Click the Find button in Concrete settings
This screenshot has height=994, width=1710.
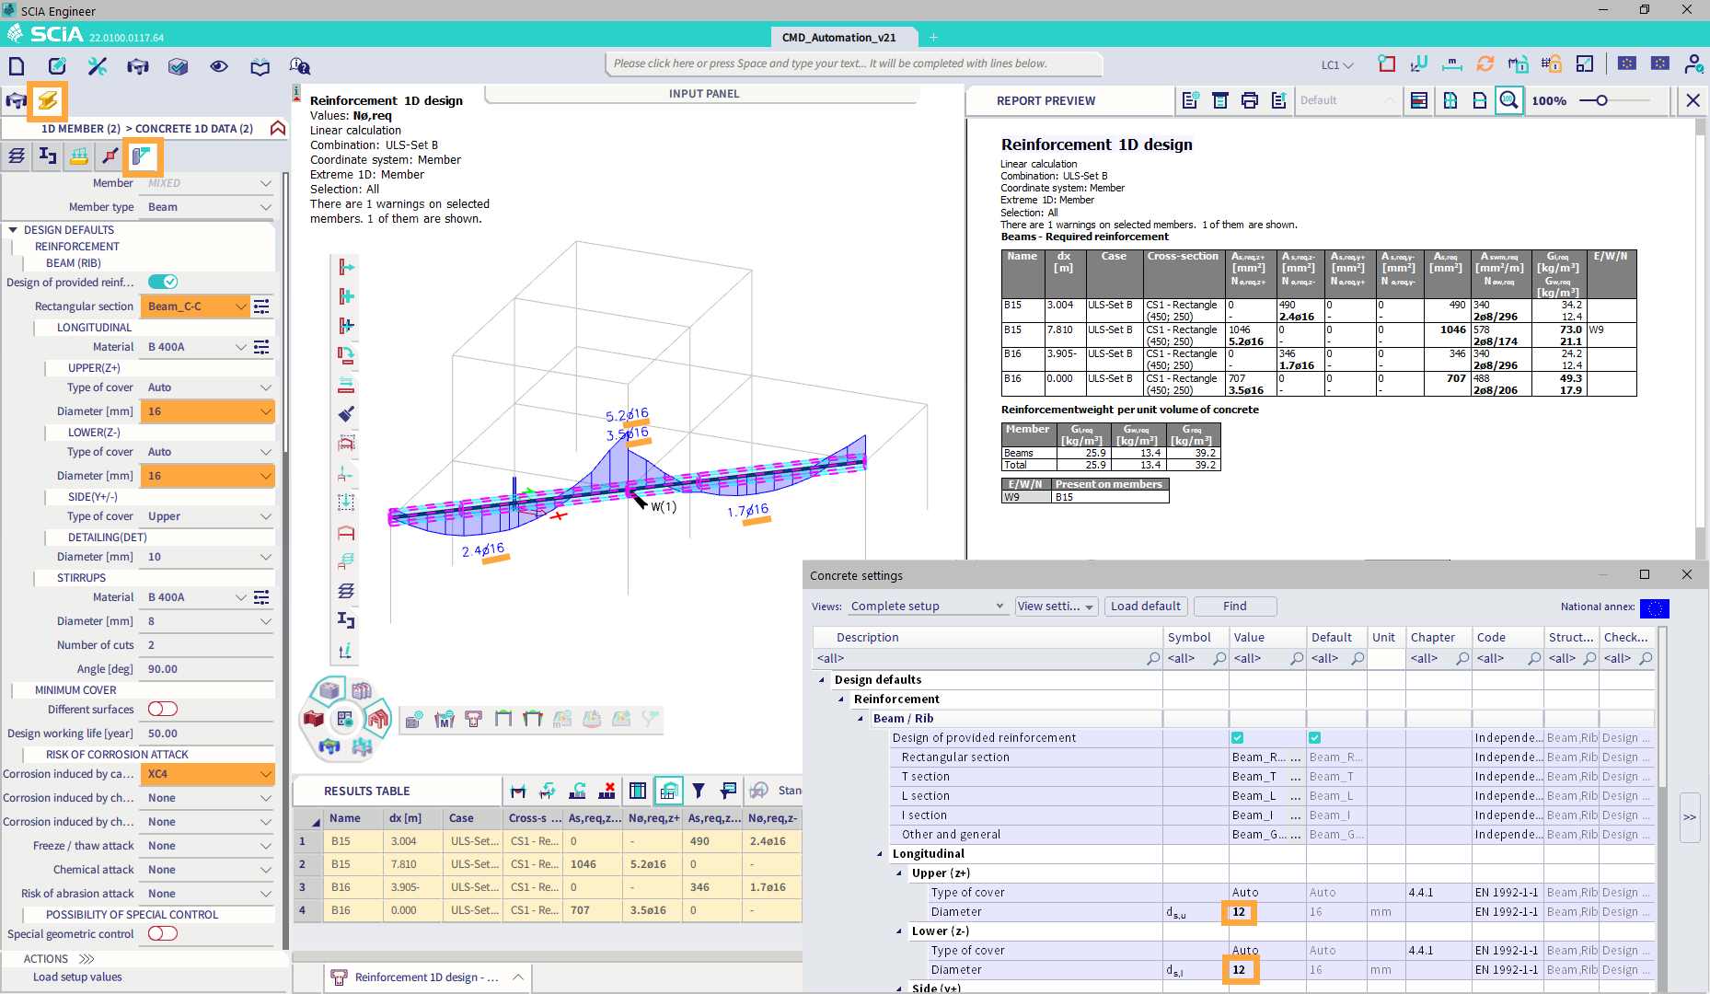click(x=1234, y=606)
